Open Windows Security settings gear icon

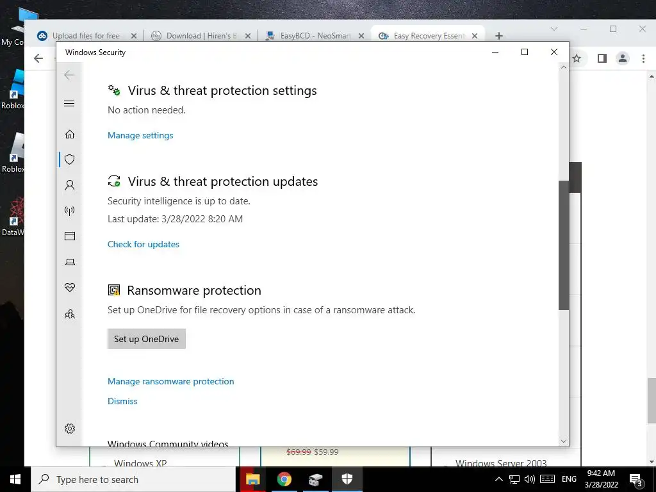[70, 429]
